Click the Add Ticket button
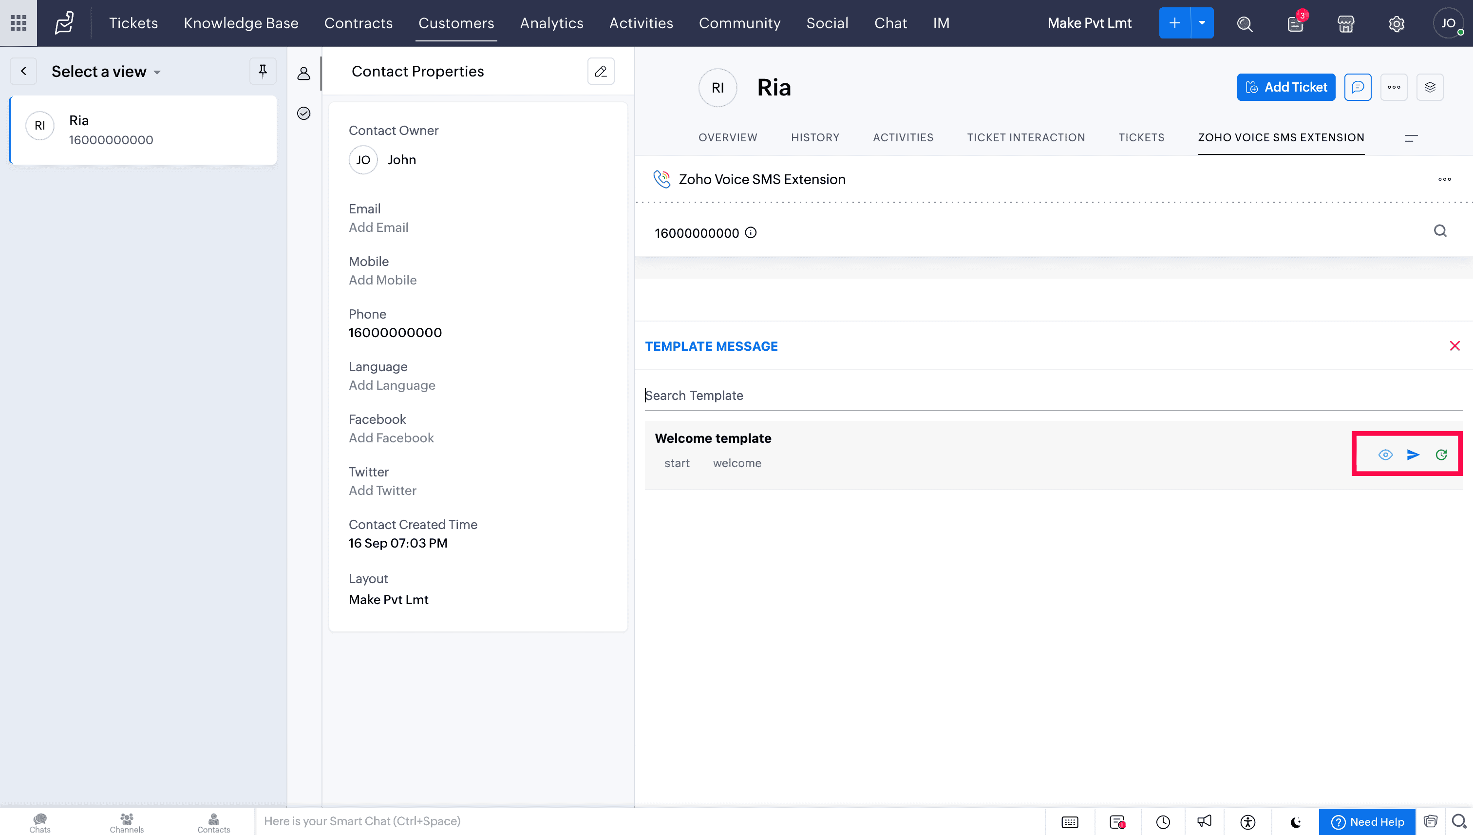This screenshot has height=835, width=1473. [x=1285, y=87]
